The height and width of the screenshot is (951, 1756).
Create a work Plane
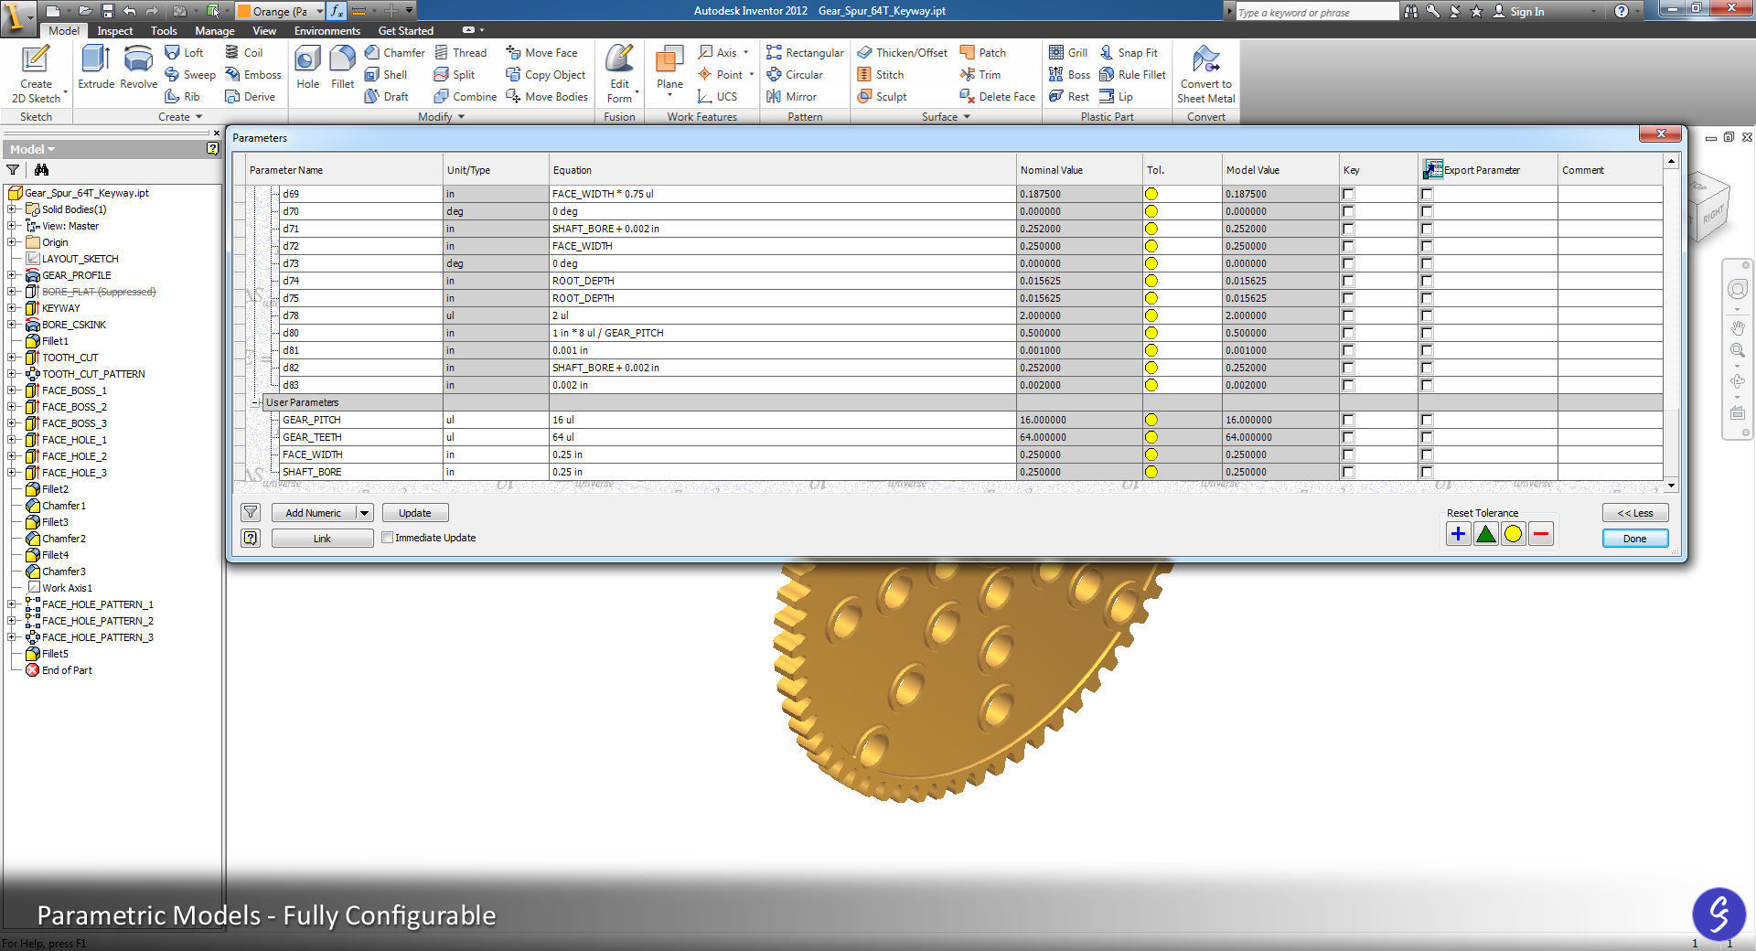(669, 71)
